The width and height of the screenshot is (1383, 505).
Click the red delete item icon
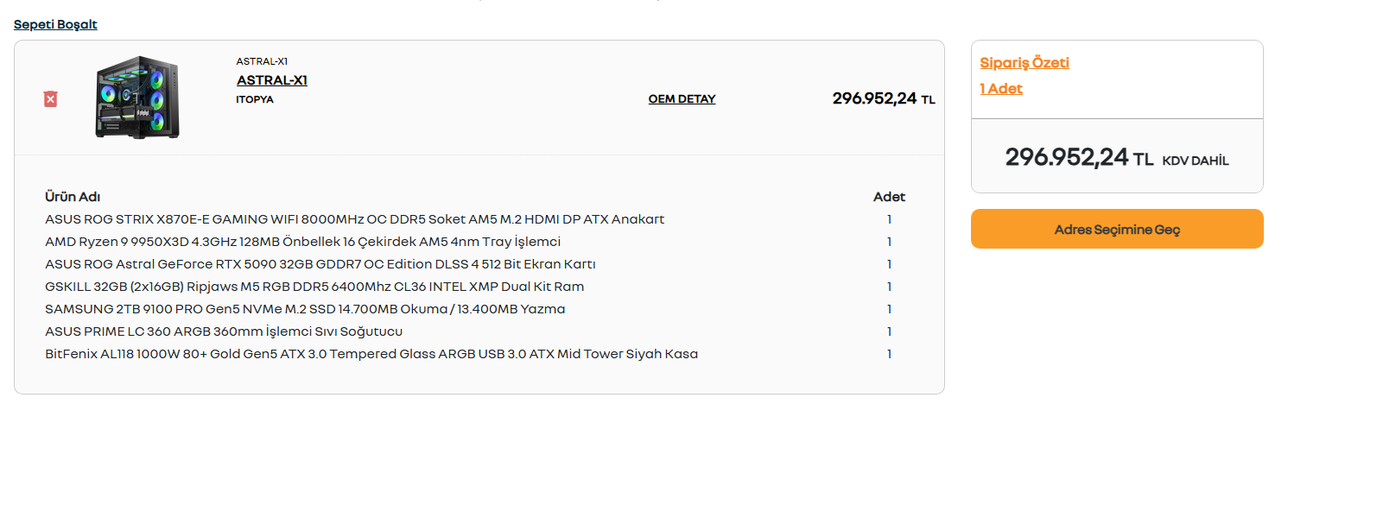51,99
